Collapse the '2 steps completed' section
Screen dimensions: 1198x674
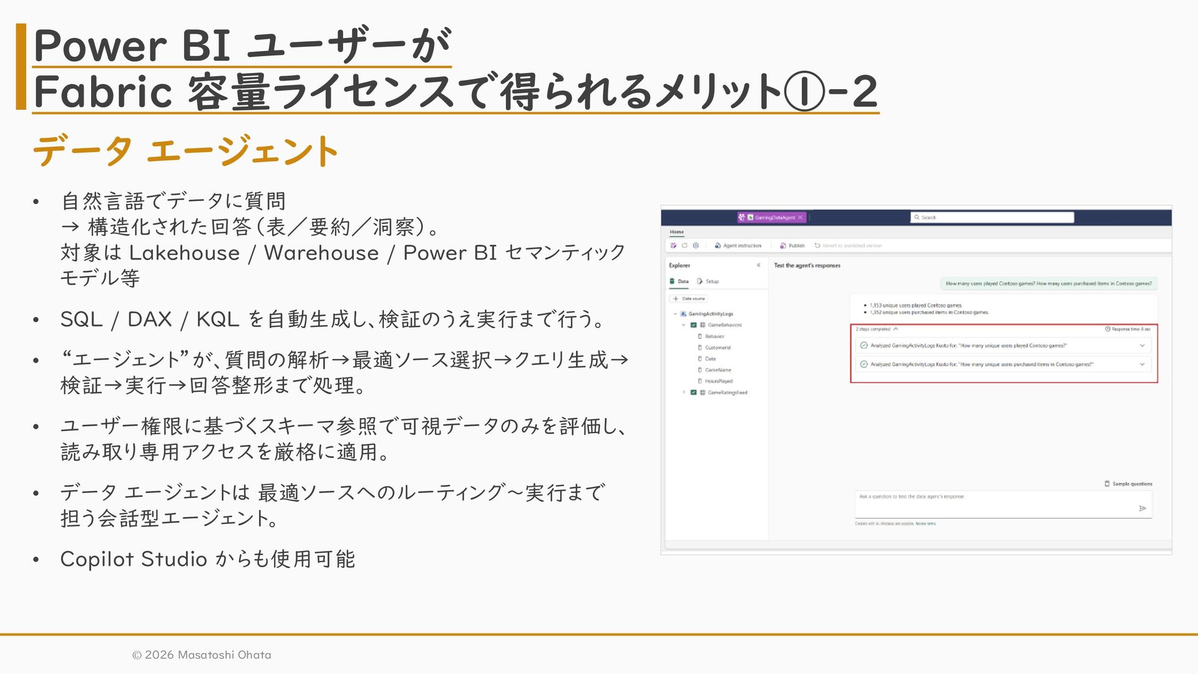[x=896, y=329]
